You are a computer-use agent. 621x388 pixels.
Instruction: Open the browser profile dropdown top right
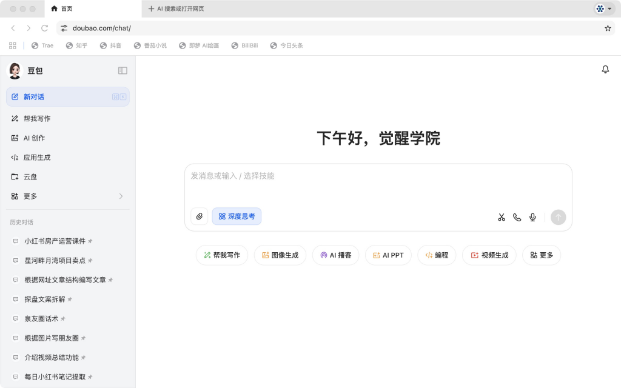(601, 9)
